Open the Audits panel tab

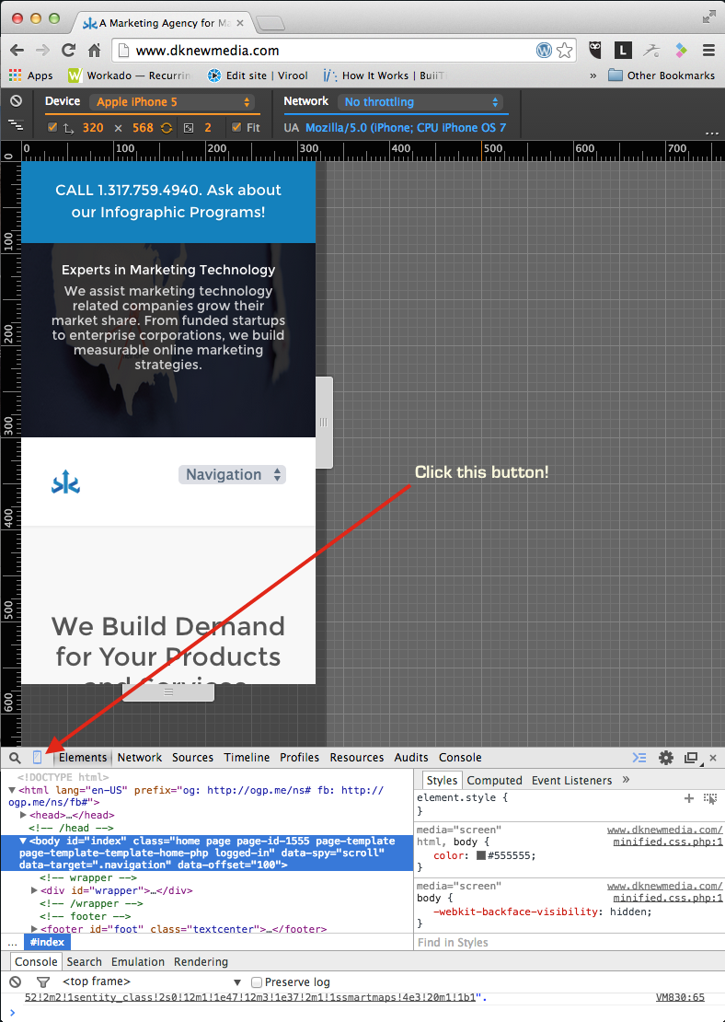point(411,758)
